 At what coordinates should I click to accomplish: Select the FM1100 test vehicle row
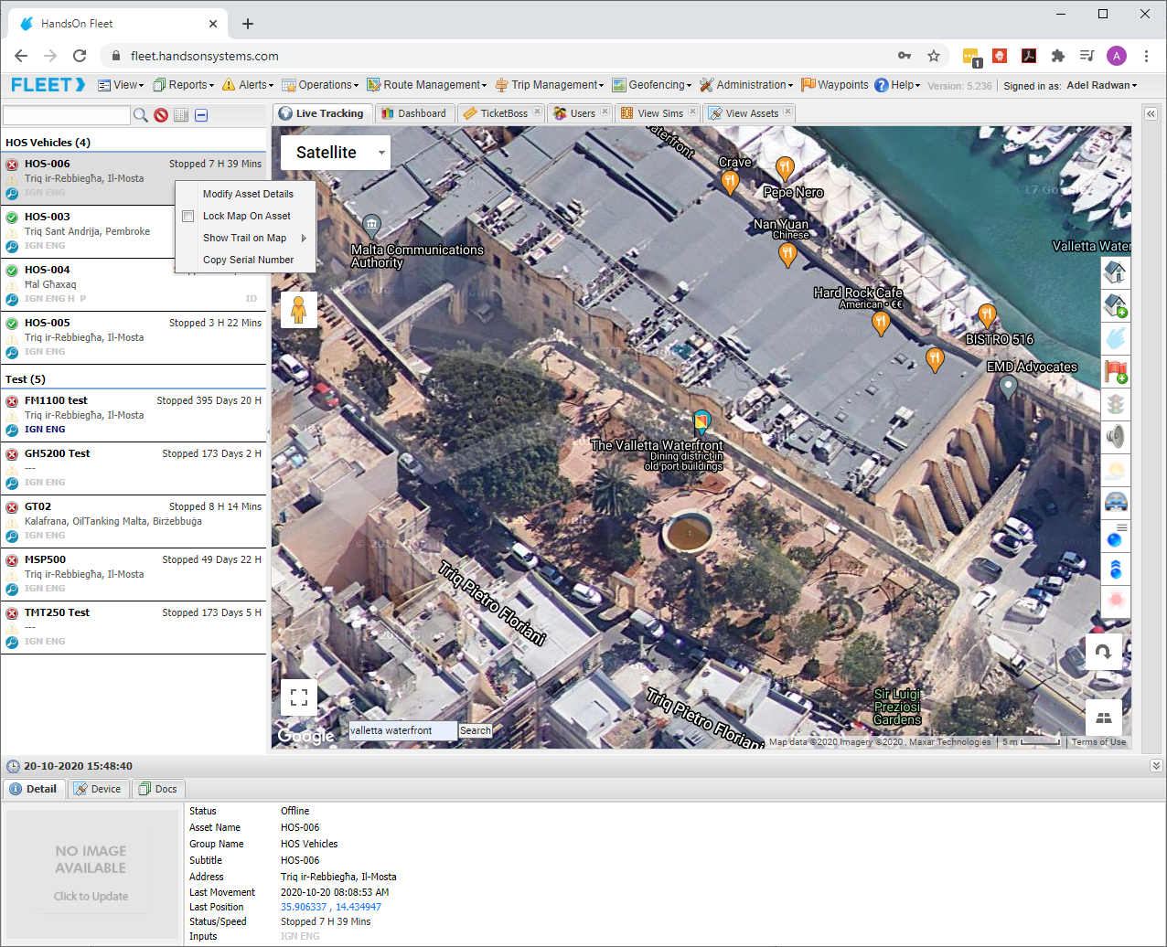point(134,415)
